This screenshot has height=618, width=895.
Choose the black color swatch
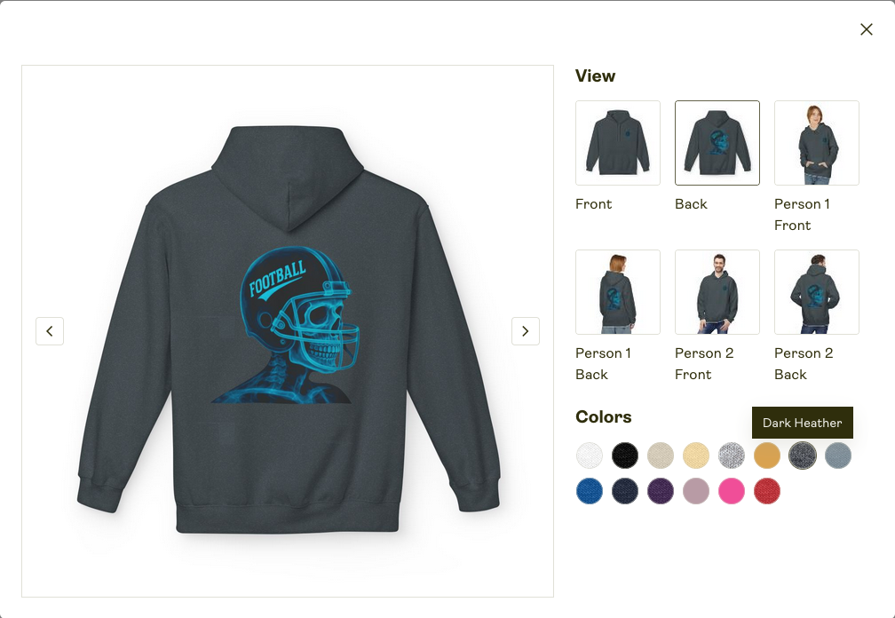point(624,456)
